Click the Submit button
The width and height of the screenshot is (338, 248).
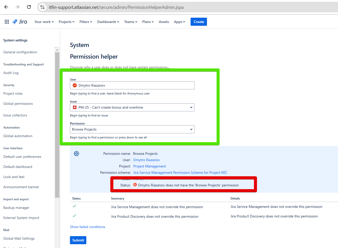point(78,240)
